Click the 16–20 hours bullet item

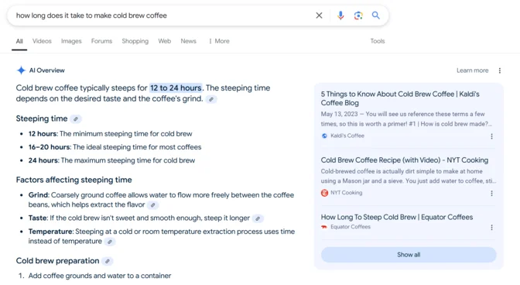pyautogui.click(x=115, y=147)
